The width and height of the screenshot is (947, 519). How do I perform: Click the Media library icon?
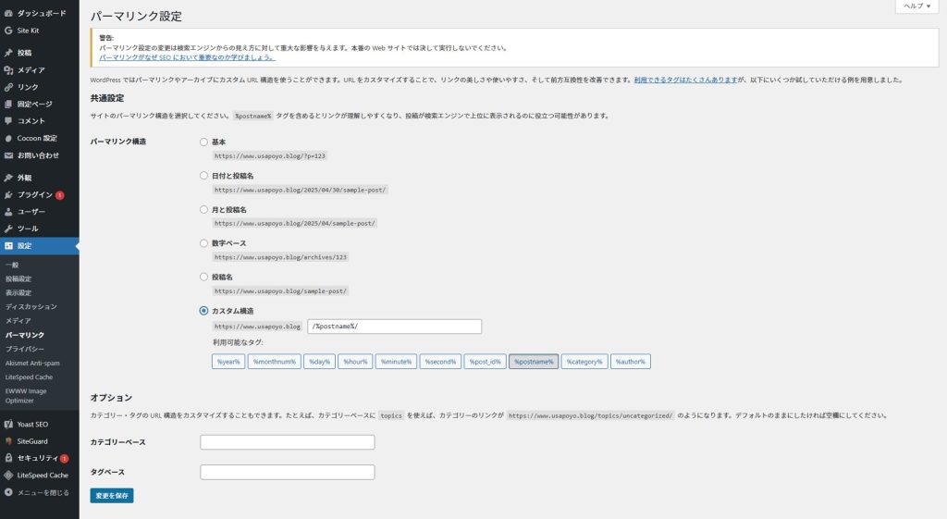8,70
